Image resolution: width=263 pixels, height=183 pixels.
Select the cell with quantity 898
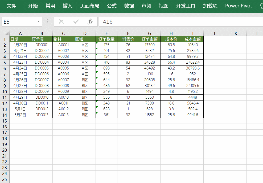106,68
